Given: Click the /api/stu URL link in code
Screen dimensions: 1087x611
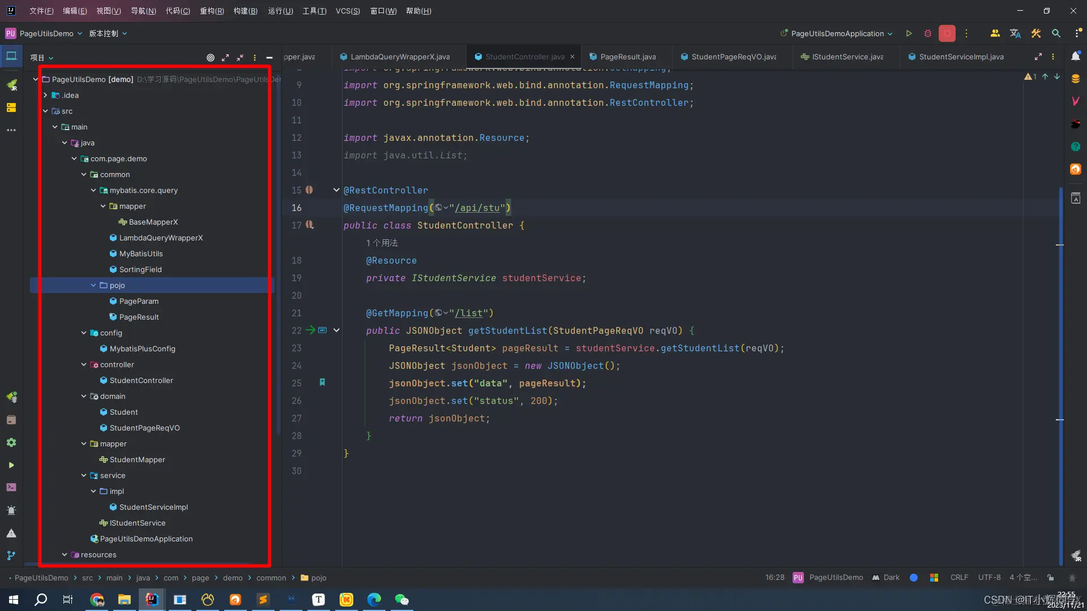Looking at the screenshot, I should 477,208.
